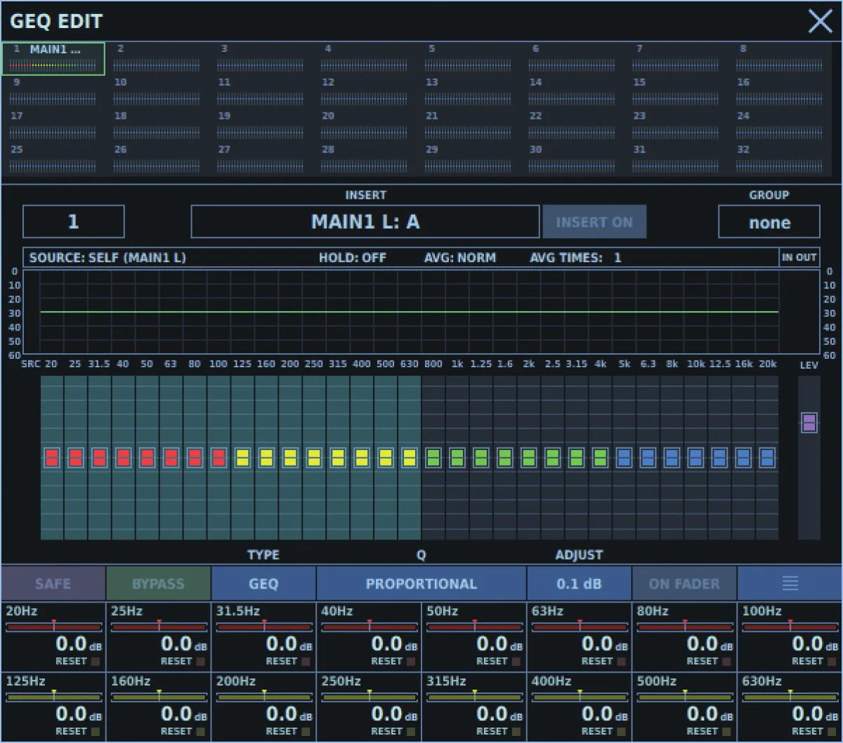The height and width of the screenshot is (743, 843).
Task: Toggle the ON FADER button
Action: 684,584
